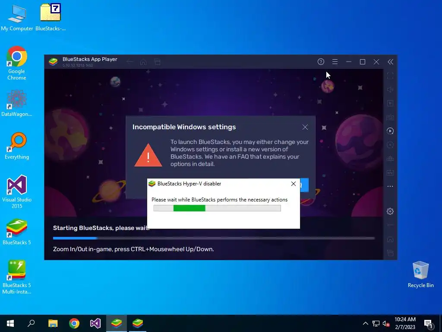The width and height of the screenshot is (442, 332).
Task: Select the Google Chrome desktop shortcut
Action: tap(17, 63)
